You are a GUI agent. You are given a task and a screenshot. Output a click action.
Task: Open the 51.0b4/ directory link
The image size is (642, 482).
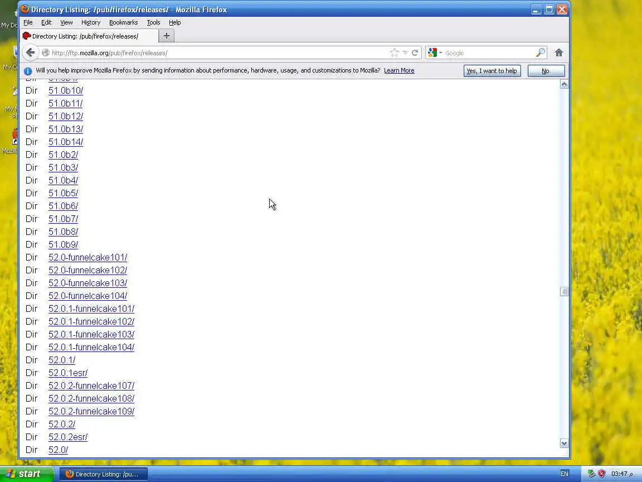pos(63,180)
